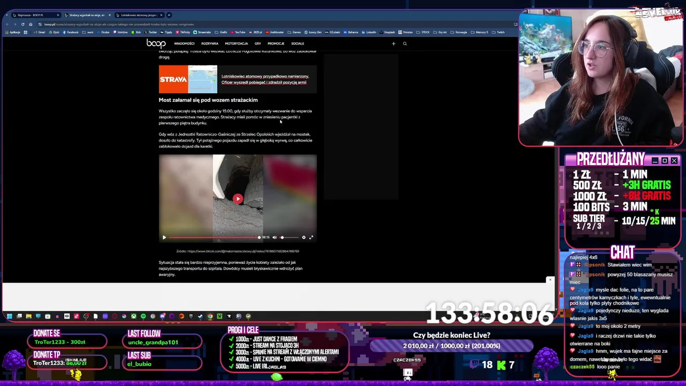Open Minecraft launcher from the taskbar

pyautogui.click(x=220, y=316)
